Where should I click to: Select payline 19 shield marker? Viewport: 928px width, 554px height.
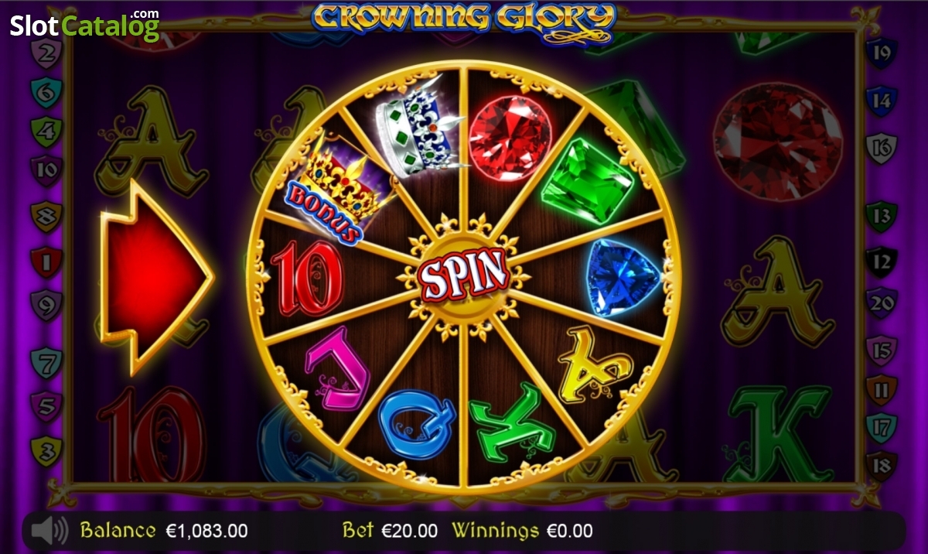[882, 55]
